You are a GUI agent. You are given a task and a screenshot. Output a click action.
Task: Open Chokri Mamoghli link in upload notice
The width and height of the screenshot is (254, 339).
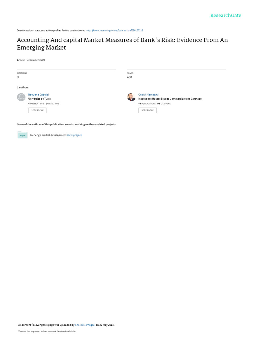pos(85,325)
